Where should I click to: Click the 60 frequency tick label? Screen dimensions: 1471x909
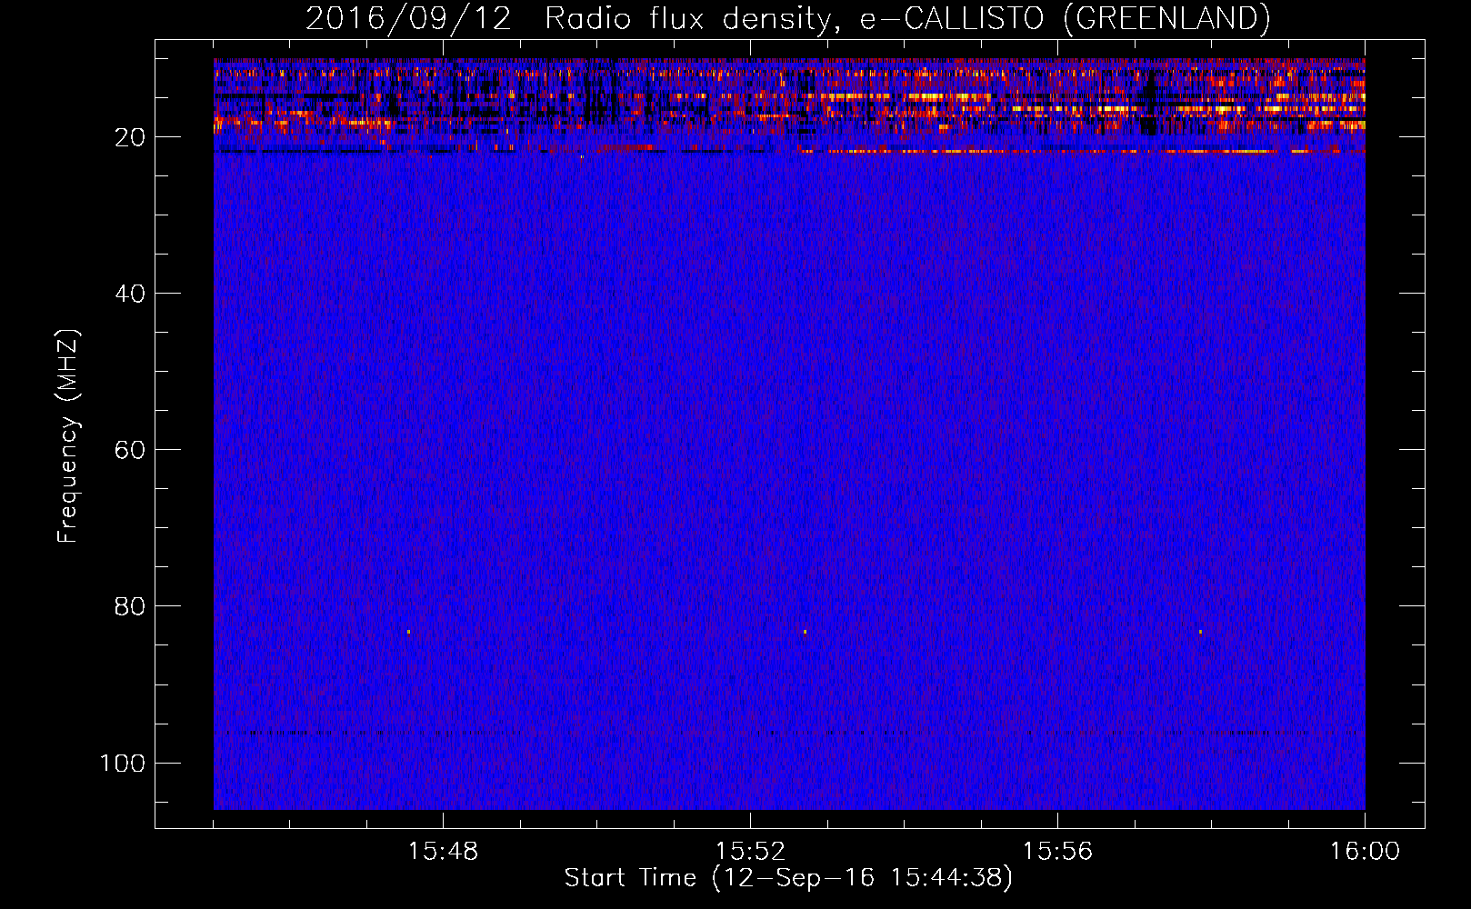coord(130,450)
